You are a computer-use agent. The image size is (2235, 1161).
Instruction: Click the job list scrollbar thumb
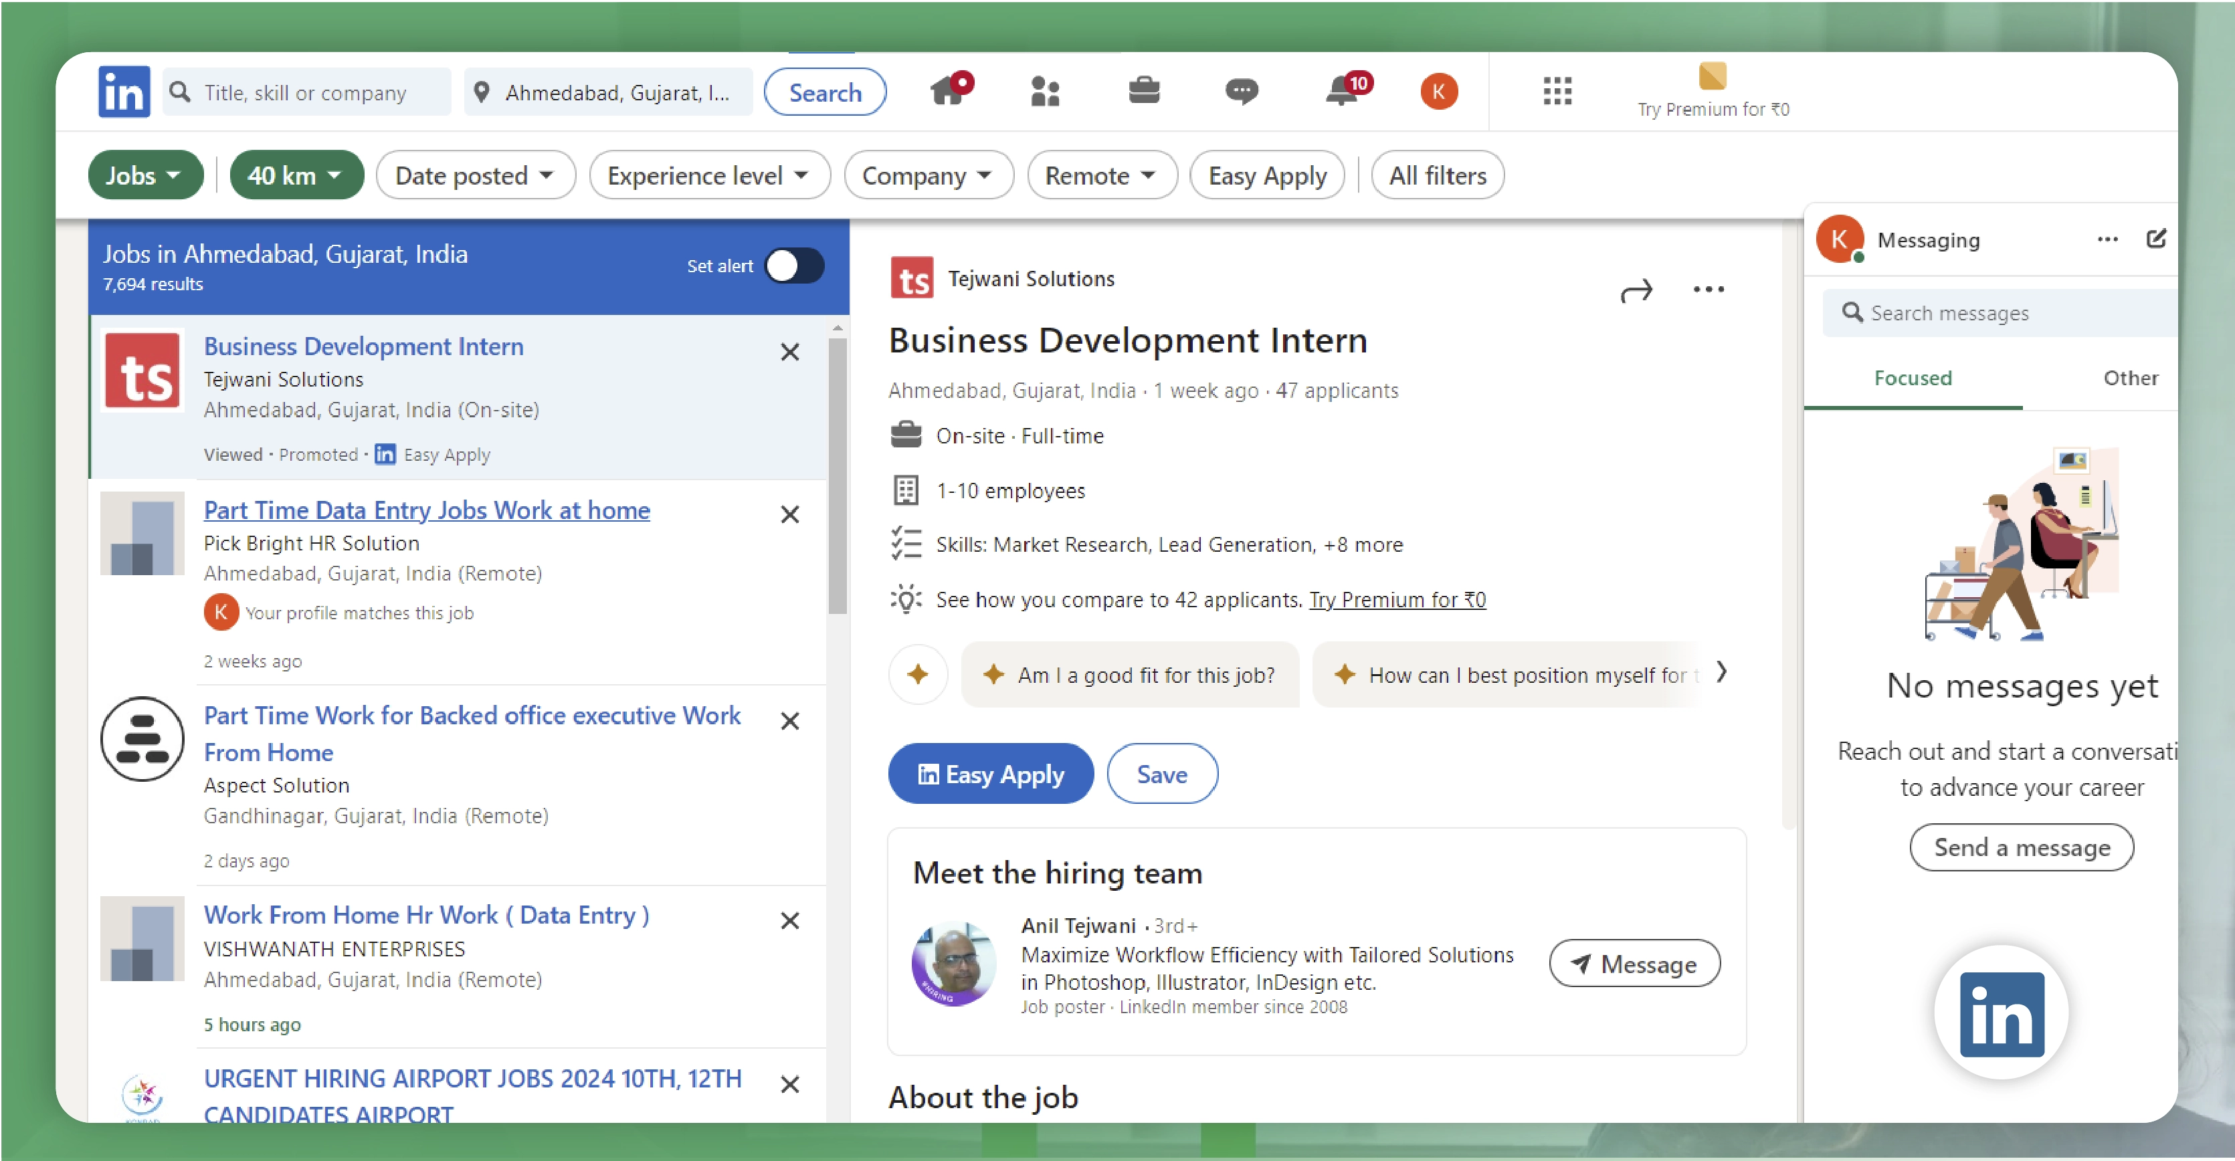click(x=838, y=475)
